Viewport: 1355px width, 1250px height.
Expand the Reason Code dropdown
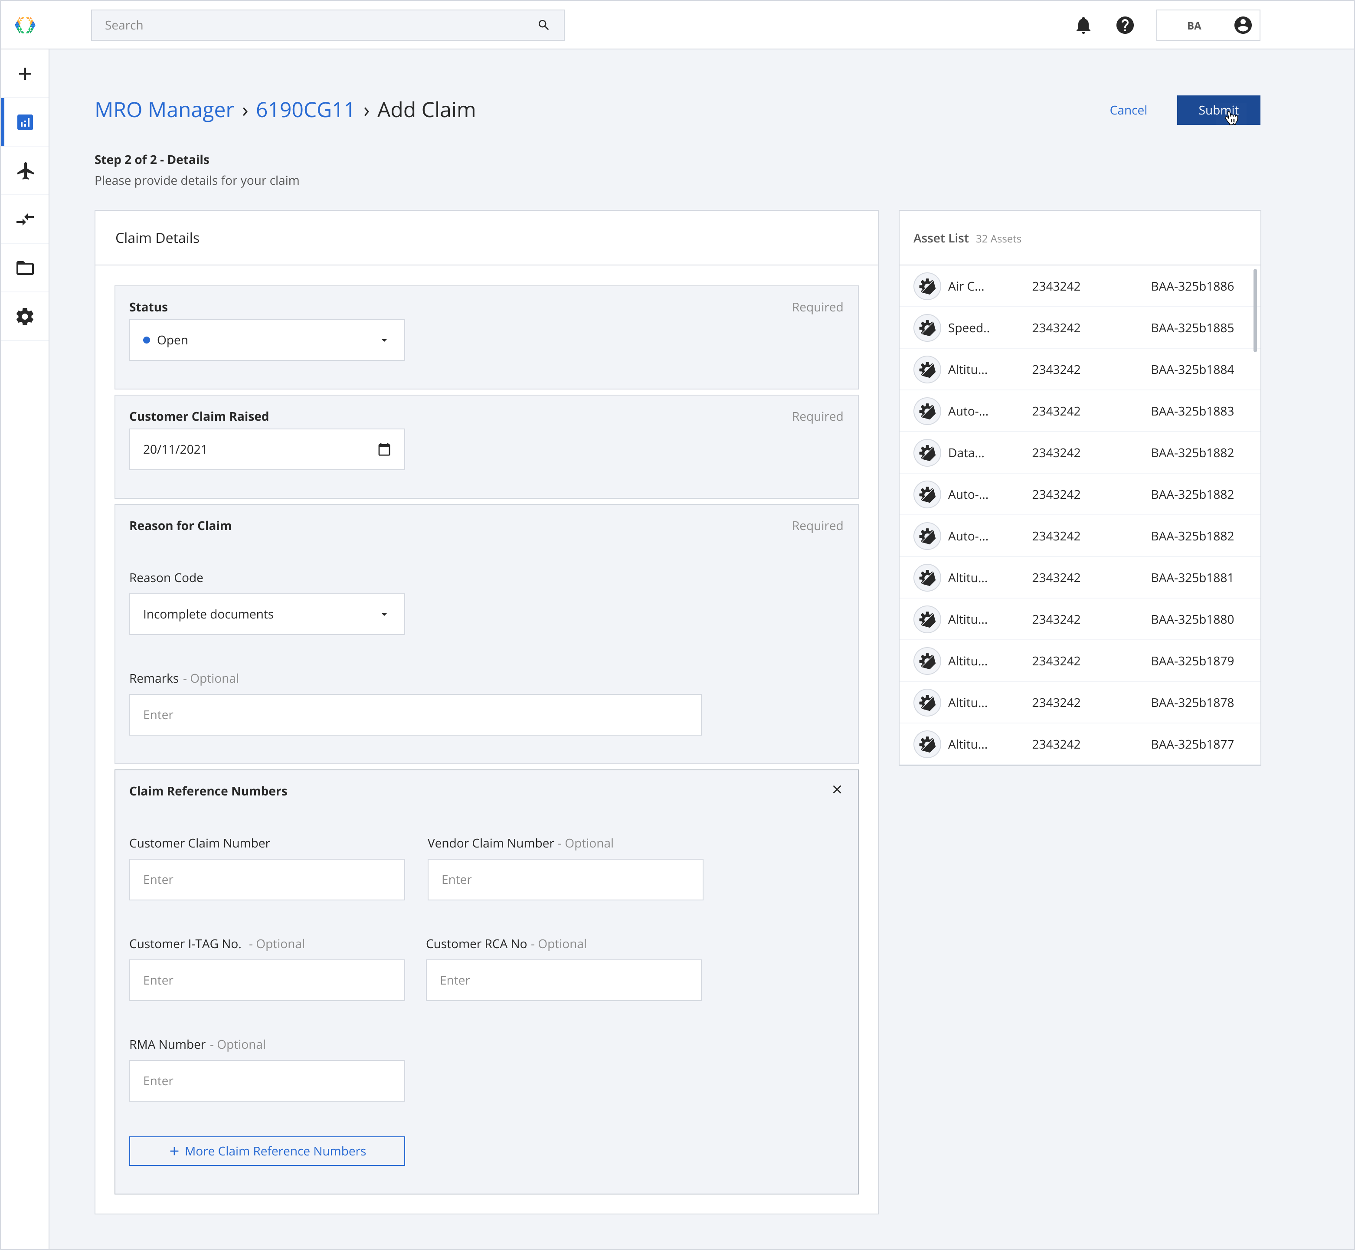point(267,614)
